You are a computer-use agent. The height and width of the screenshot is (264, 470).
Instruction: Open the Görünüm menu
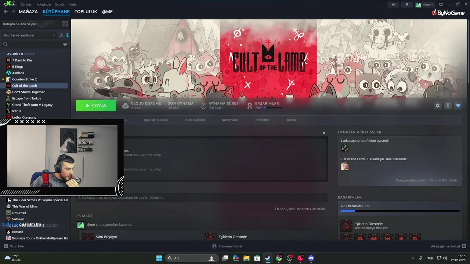(27, 4)
